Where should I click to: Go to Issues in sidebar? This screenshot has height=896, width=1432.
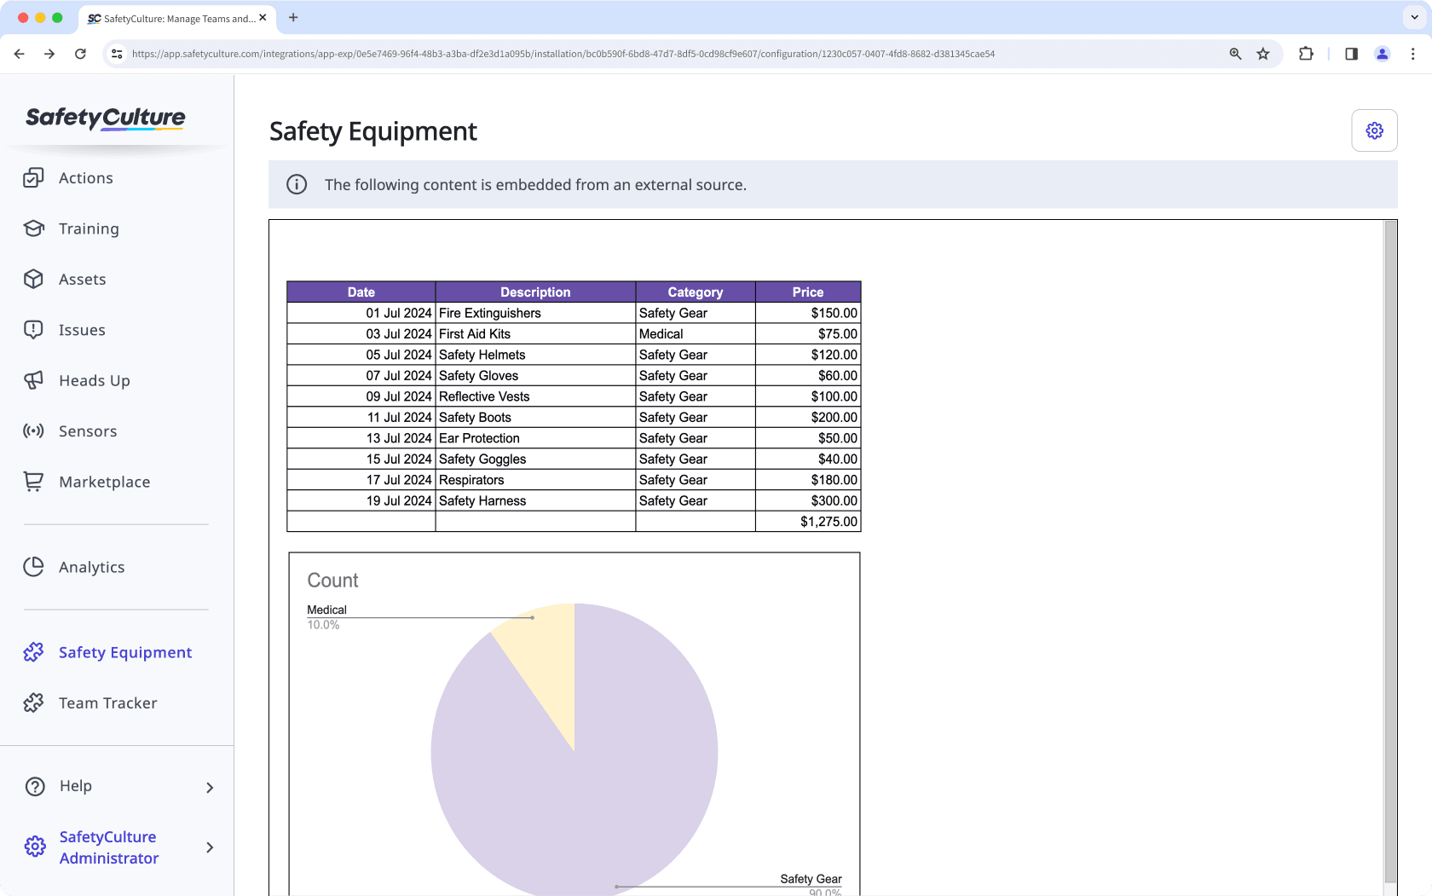pos(82,330)
